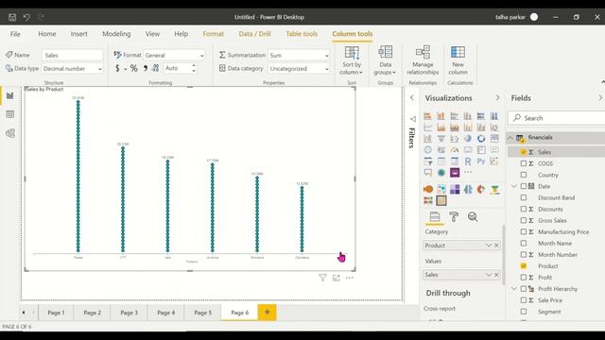Screen dimensions: 605x340
Task: Expand the Profit Hierarchy field
Action: 513,288
